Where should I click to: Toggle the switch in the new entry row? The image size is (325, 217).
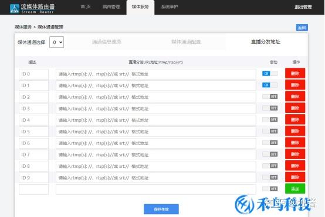270,189
